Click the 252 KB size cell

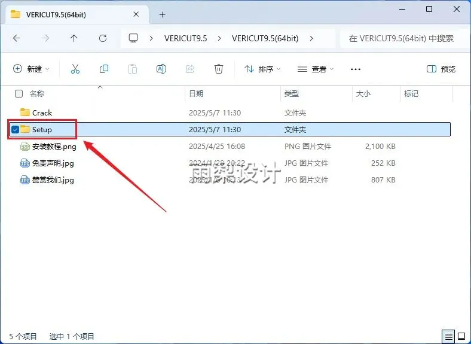(x=383, y=163)
